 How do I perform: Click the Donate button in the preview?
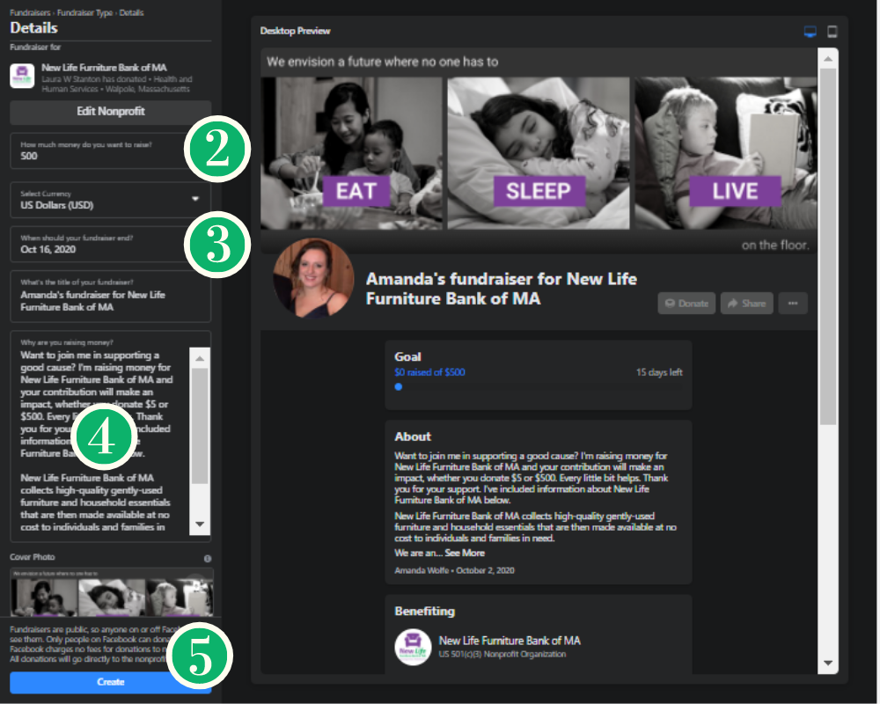pyautogui.click(x=686, y=303)
